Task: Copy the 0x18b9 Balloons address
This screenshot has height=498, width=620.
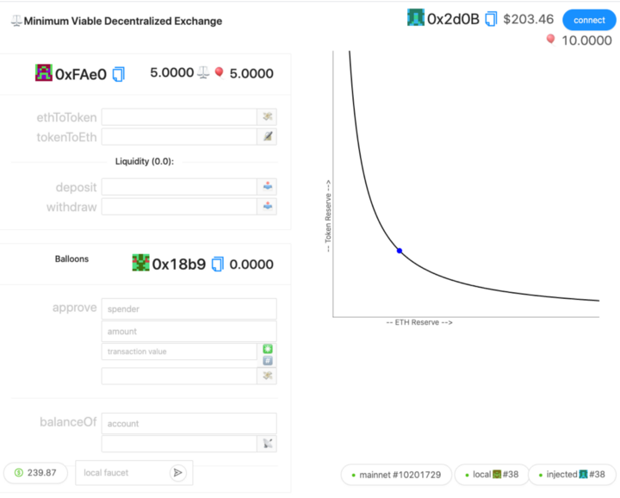Action: (x=218, y=265)
